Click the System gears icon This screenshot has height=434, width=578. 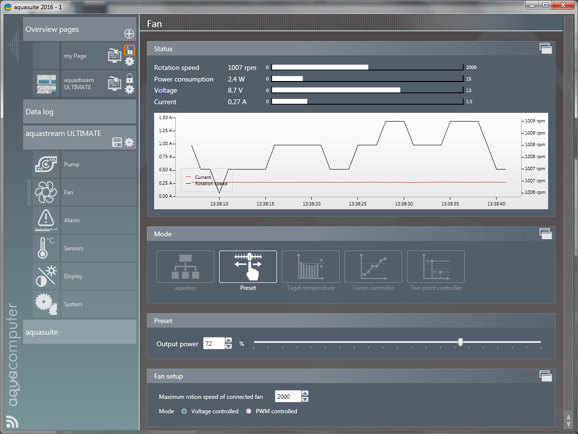pyautogui.click(x=47, y=304)
